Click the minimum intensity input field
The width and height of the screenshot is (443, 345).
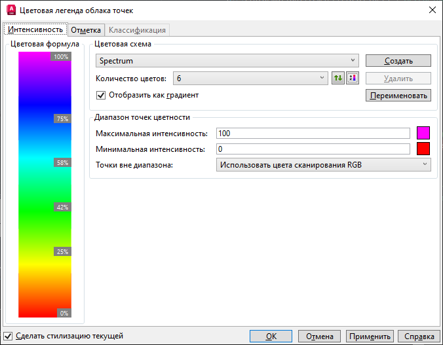(x=313, y=149)
